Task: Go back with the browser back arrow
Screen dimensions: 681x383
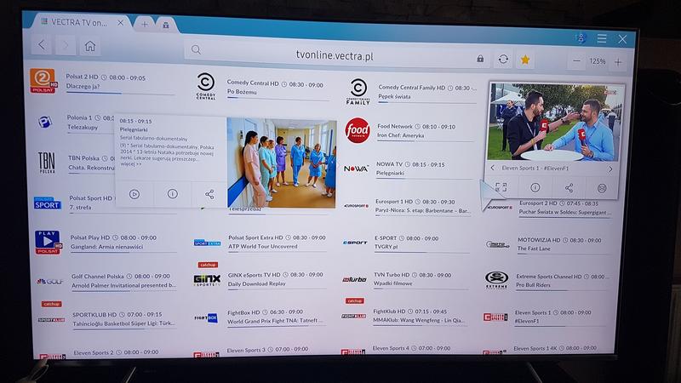Action: coord(42,45)
